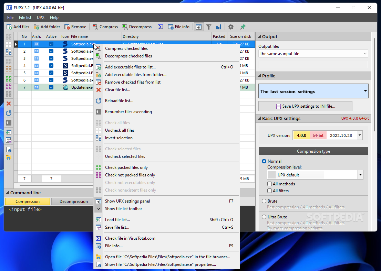Click the reload file list sidebar icon
Screen dimensions: 381x271
9,113
